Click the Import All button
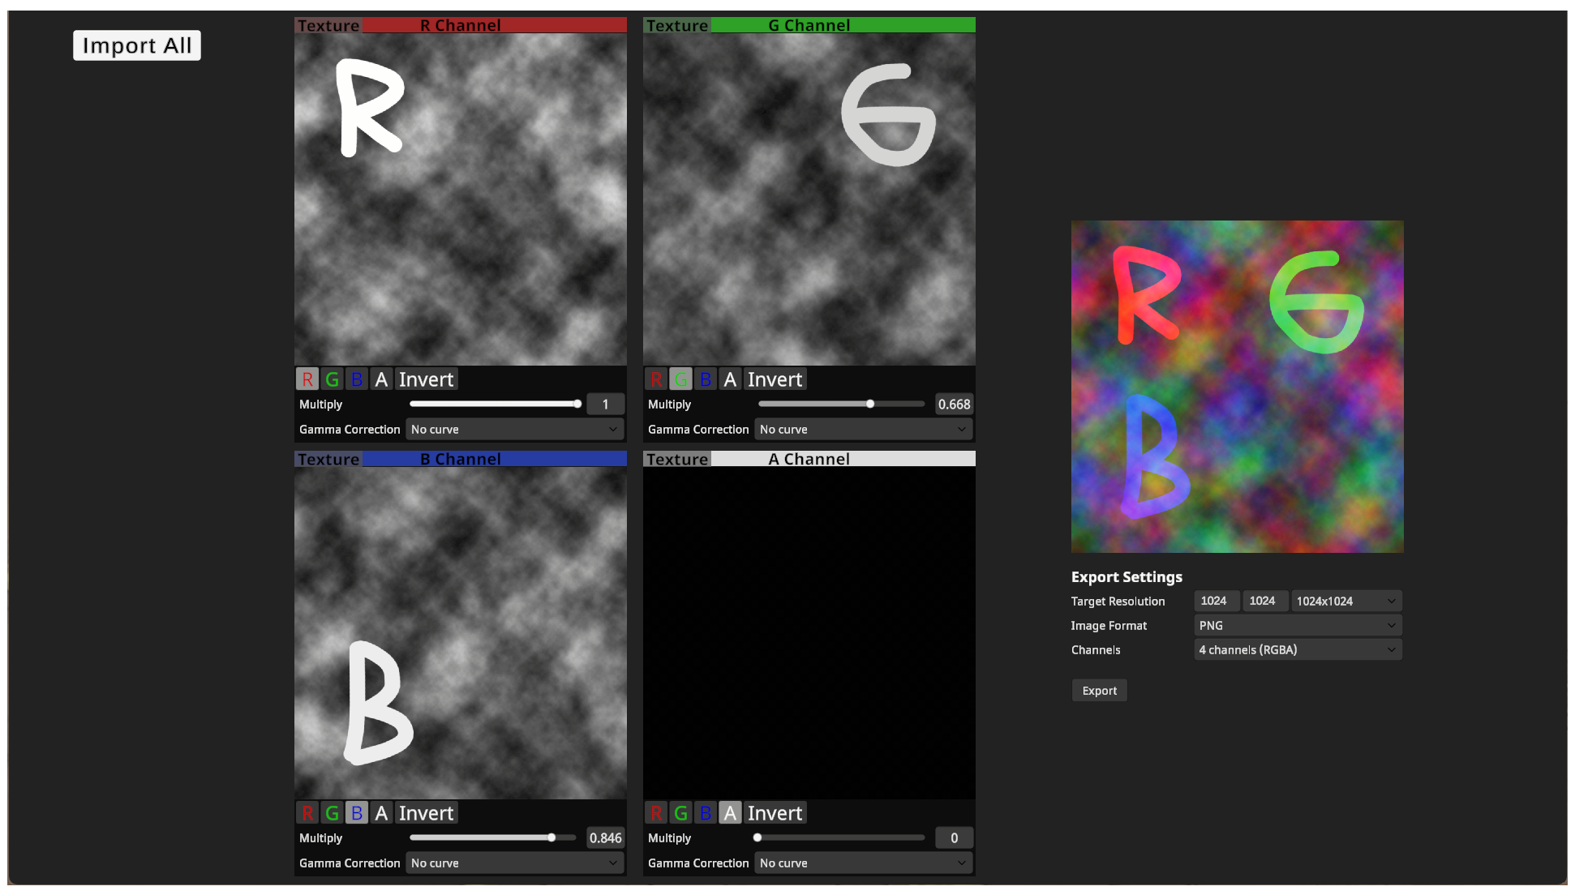 tap(137, 45)
